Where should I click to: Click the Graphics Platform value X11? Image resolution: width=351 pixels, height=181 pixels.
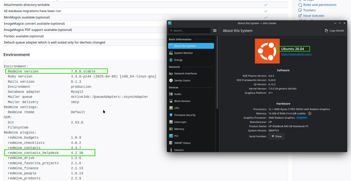coord(271,93)
